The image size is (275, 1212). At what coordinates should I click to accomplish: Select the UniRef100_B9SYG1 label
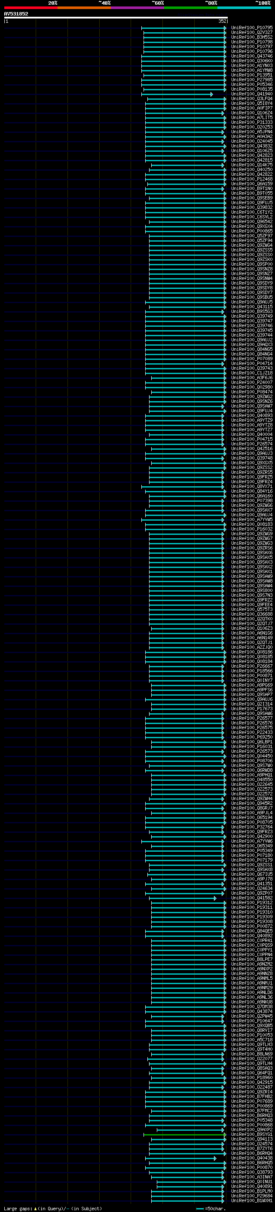click(252, 1134)
